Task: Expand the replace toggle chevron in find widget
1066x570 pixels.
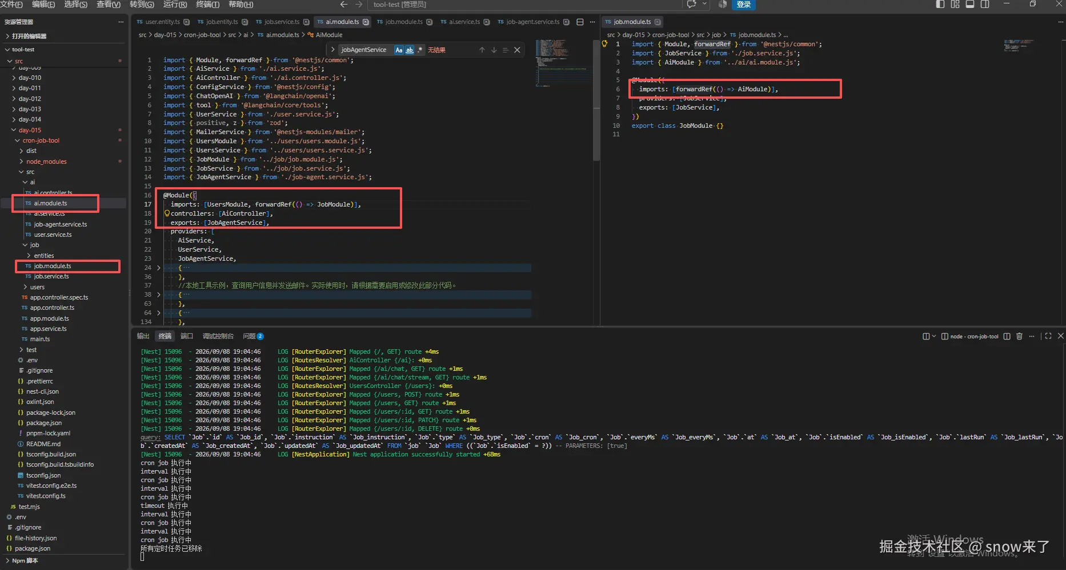Action: pyautogui.click(x=333, y=50)
